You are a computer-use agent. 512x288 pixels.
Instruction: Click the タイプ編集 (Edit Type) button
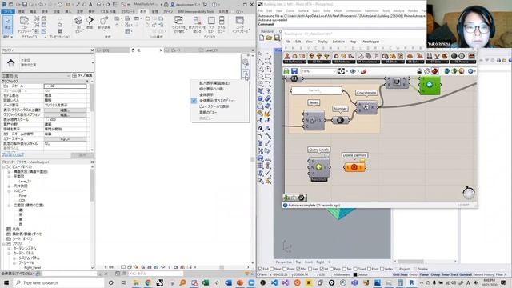click(82, 75)
